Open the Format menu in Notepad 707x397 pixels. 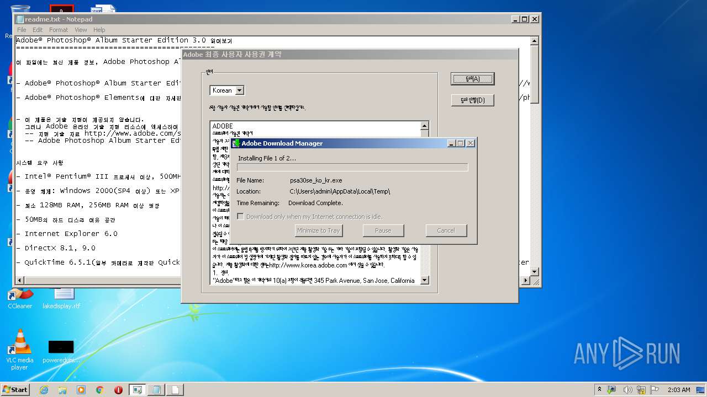tap(59, 30)
